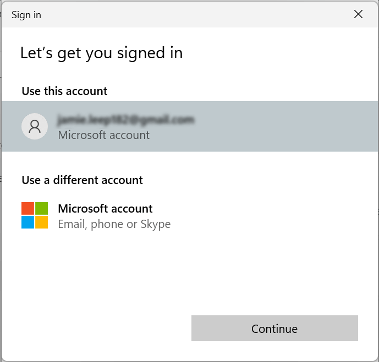
Task: Click 'Microsoft account' subtitle under the email
Action: pos(103,135)
